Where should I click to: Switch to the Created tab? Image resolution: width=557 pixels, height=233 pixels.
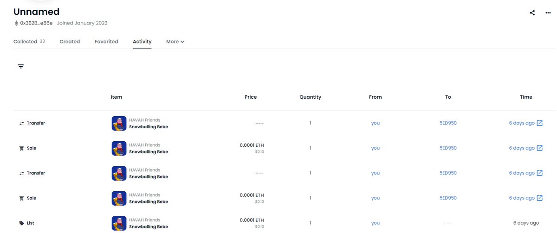70,42
